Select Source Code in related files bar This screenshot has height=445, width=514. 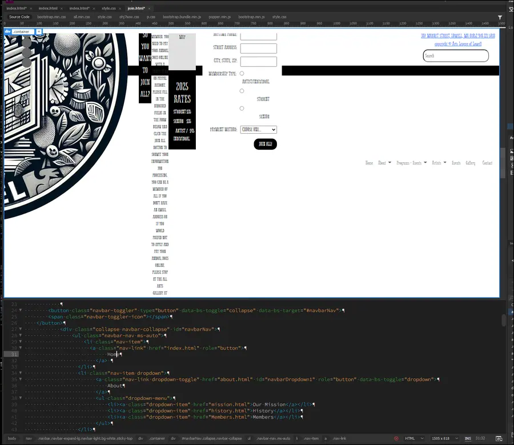pyautogui.click(x=19, y=17)
